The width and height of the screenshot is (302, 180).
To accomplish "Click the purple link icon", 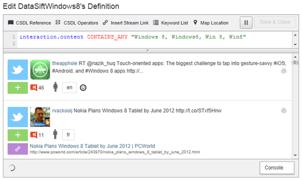I will [x=18, y=149].
